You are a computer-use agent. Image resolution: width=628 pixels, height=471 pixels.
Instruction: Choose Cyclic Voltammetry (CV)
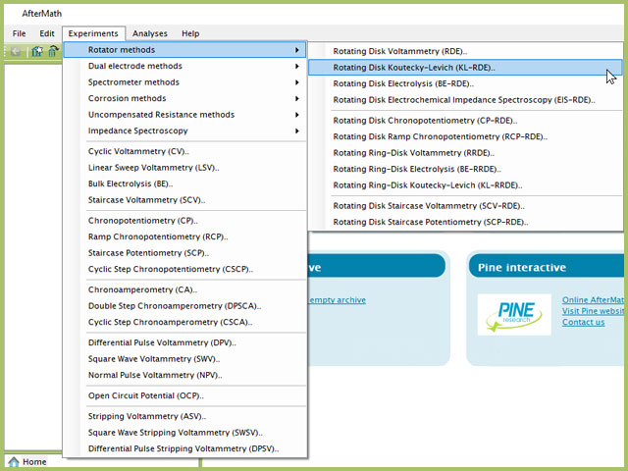coord(185,151)
